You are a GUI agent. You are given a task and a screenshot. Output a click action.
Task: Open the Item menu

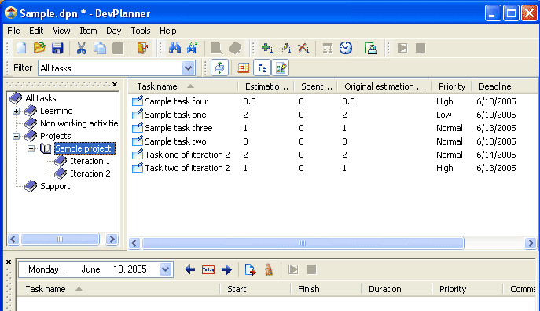88,31
